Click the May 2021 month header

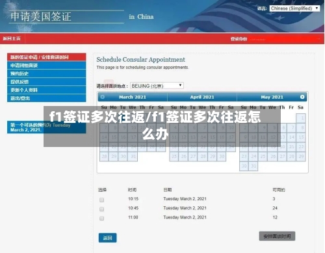tap(272, 97)
